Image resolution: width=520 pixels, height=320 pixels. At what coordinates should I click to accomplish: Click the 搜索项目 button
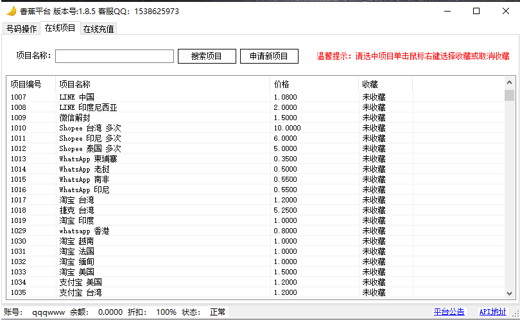coord(207,56)
